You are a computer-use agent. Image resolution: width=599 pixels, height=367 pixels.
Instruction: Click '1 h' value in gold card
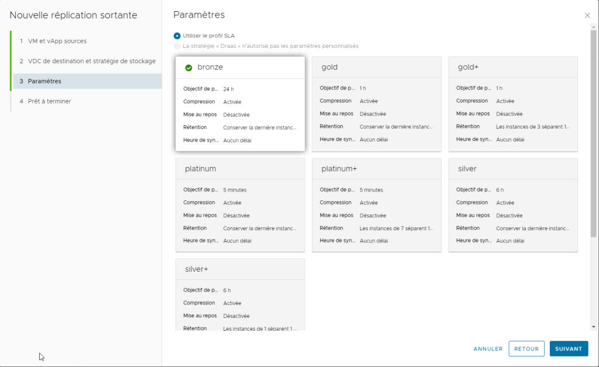[363, 88]
